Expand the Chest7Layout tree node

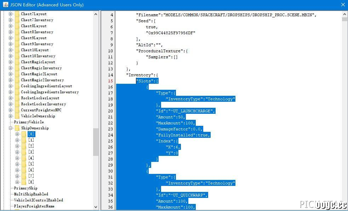10,14
